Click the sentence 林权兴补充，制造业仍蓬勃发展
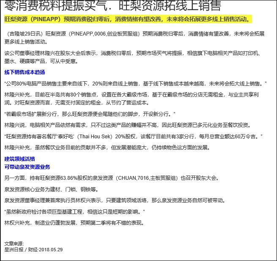This screenshot has width=277, height=261. pos(74,223)
